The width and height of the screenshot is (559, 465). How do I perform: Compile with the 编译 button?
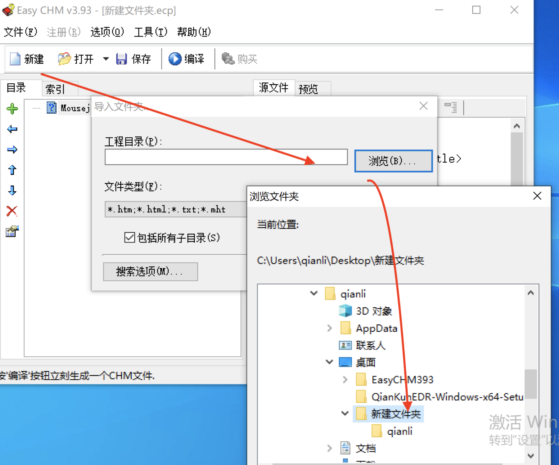tap(186, 59)
